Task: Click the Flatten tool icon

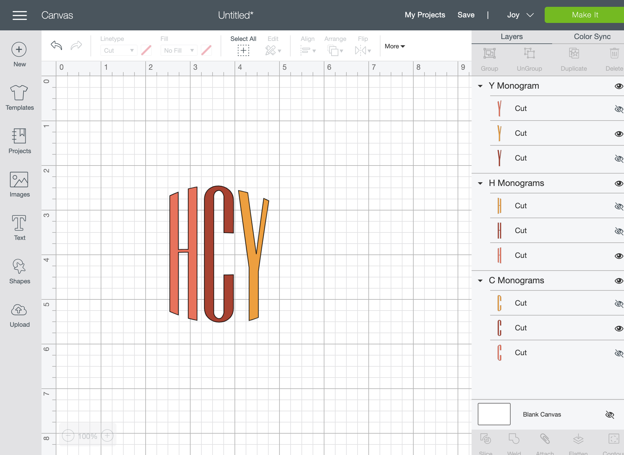Action: 578,439
